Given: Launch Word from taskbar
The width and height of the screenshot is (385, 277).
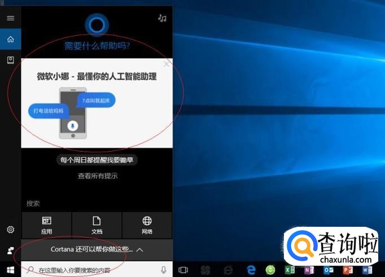Looking at the screenshot, I should [x=367, y=270].
